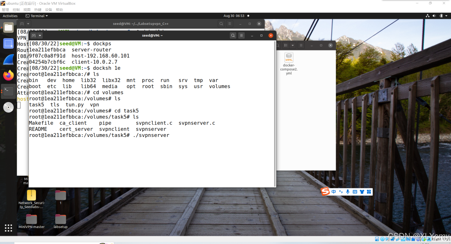Open the Sogou toolbox grid icon
Viewport: 451px width, 244px height.
point(369,192)
